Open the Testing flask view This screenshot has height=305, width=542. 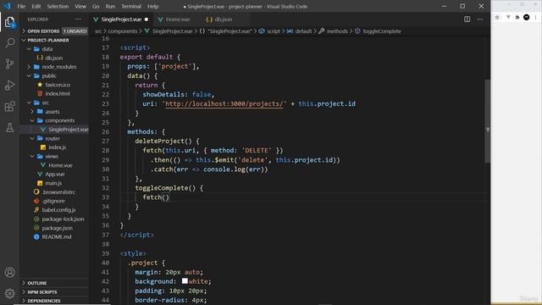[x=9, y=127]
